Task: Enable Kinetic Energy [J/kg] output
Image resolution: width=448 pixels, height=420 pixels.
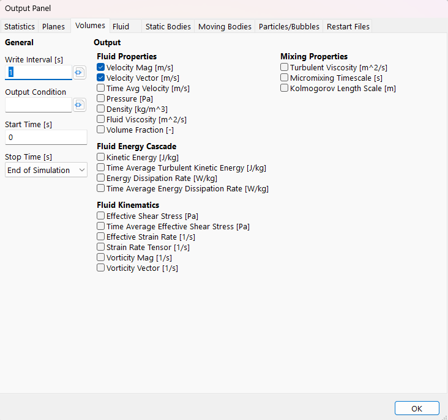Action: click(x=101, y=158)
